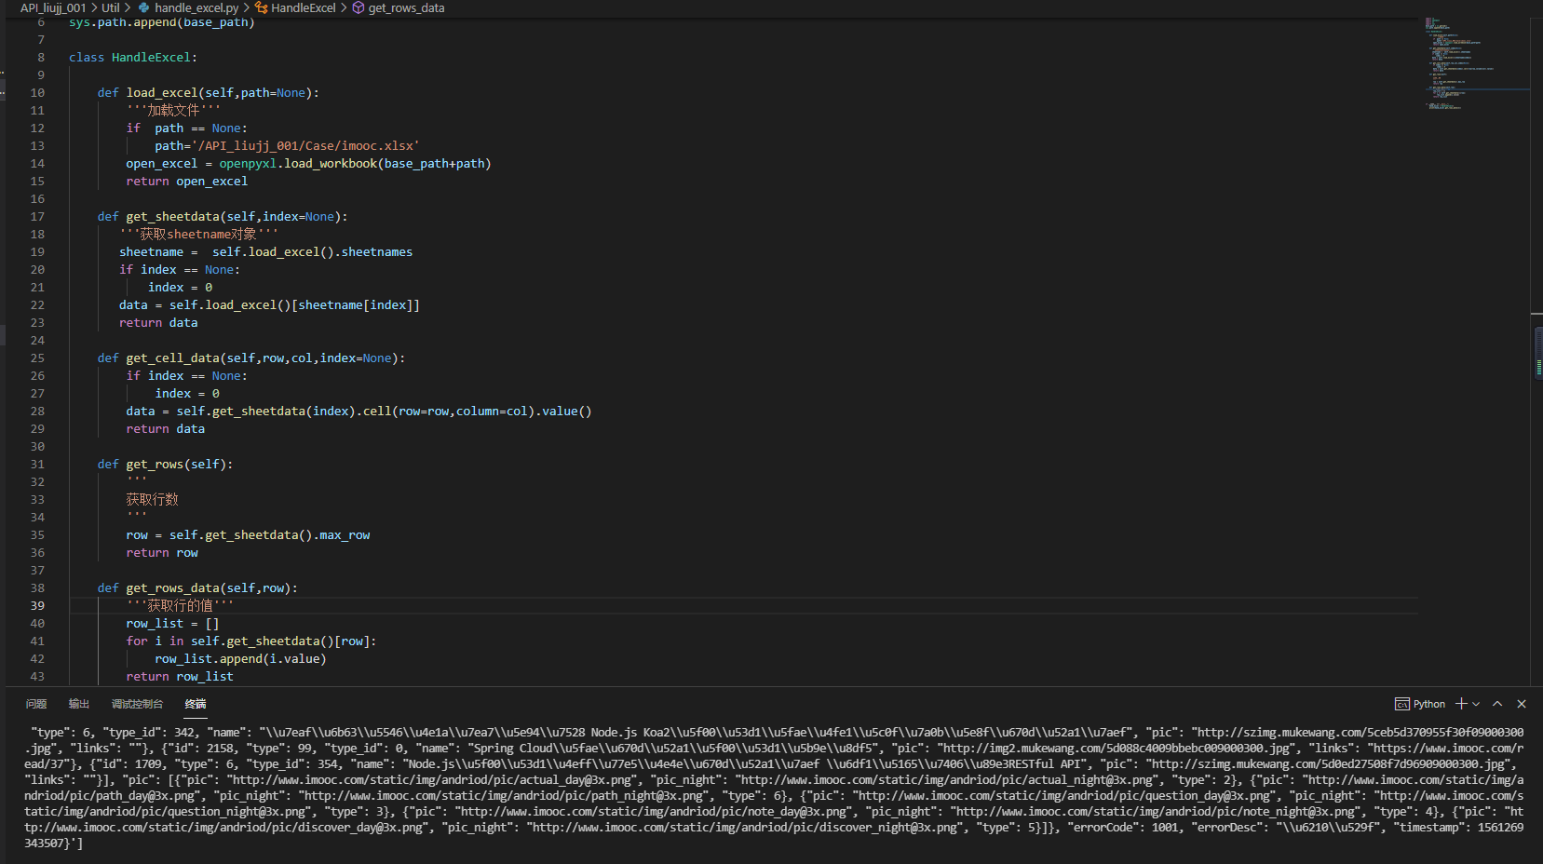The height and width of the screenshot is (864, 1543).
Task: Click 'return open_excel' line
Action: point(187,181)
